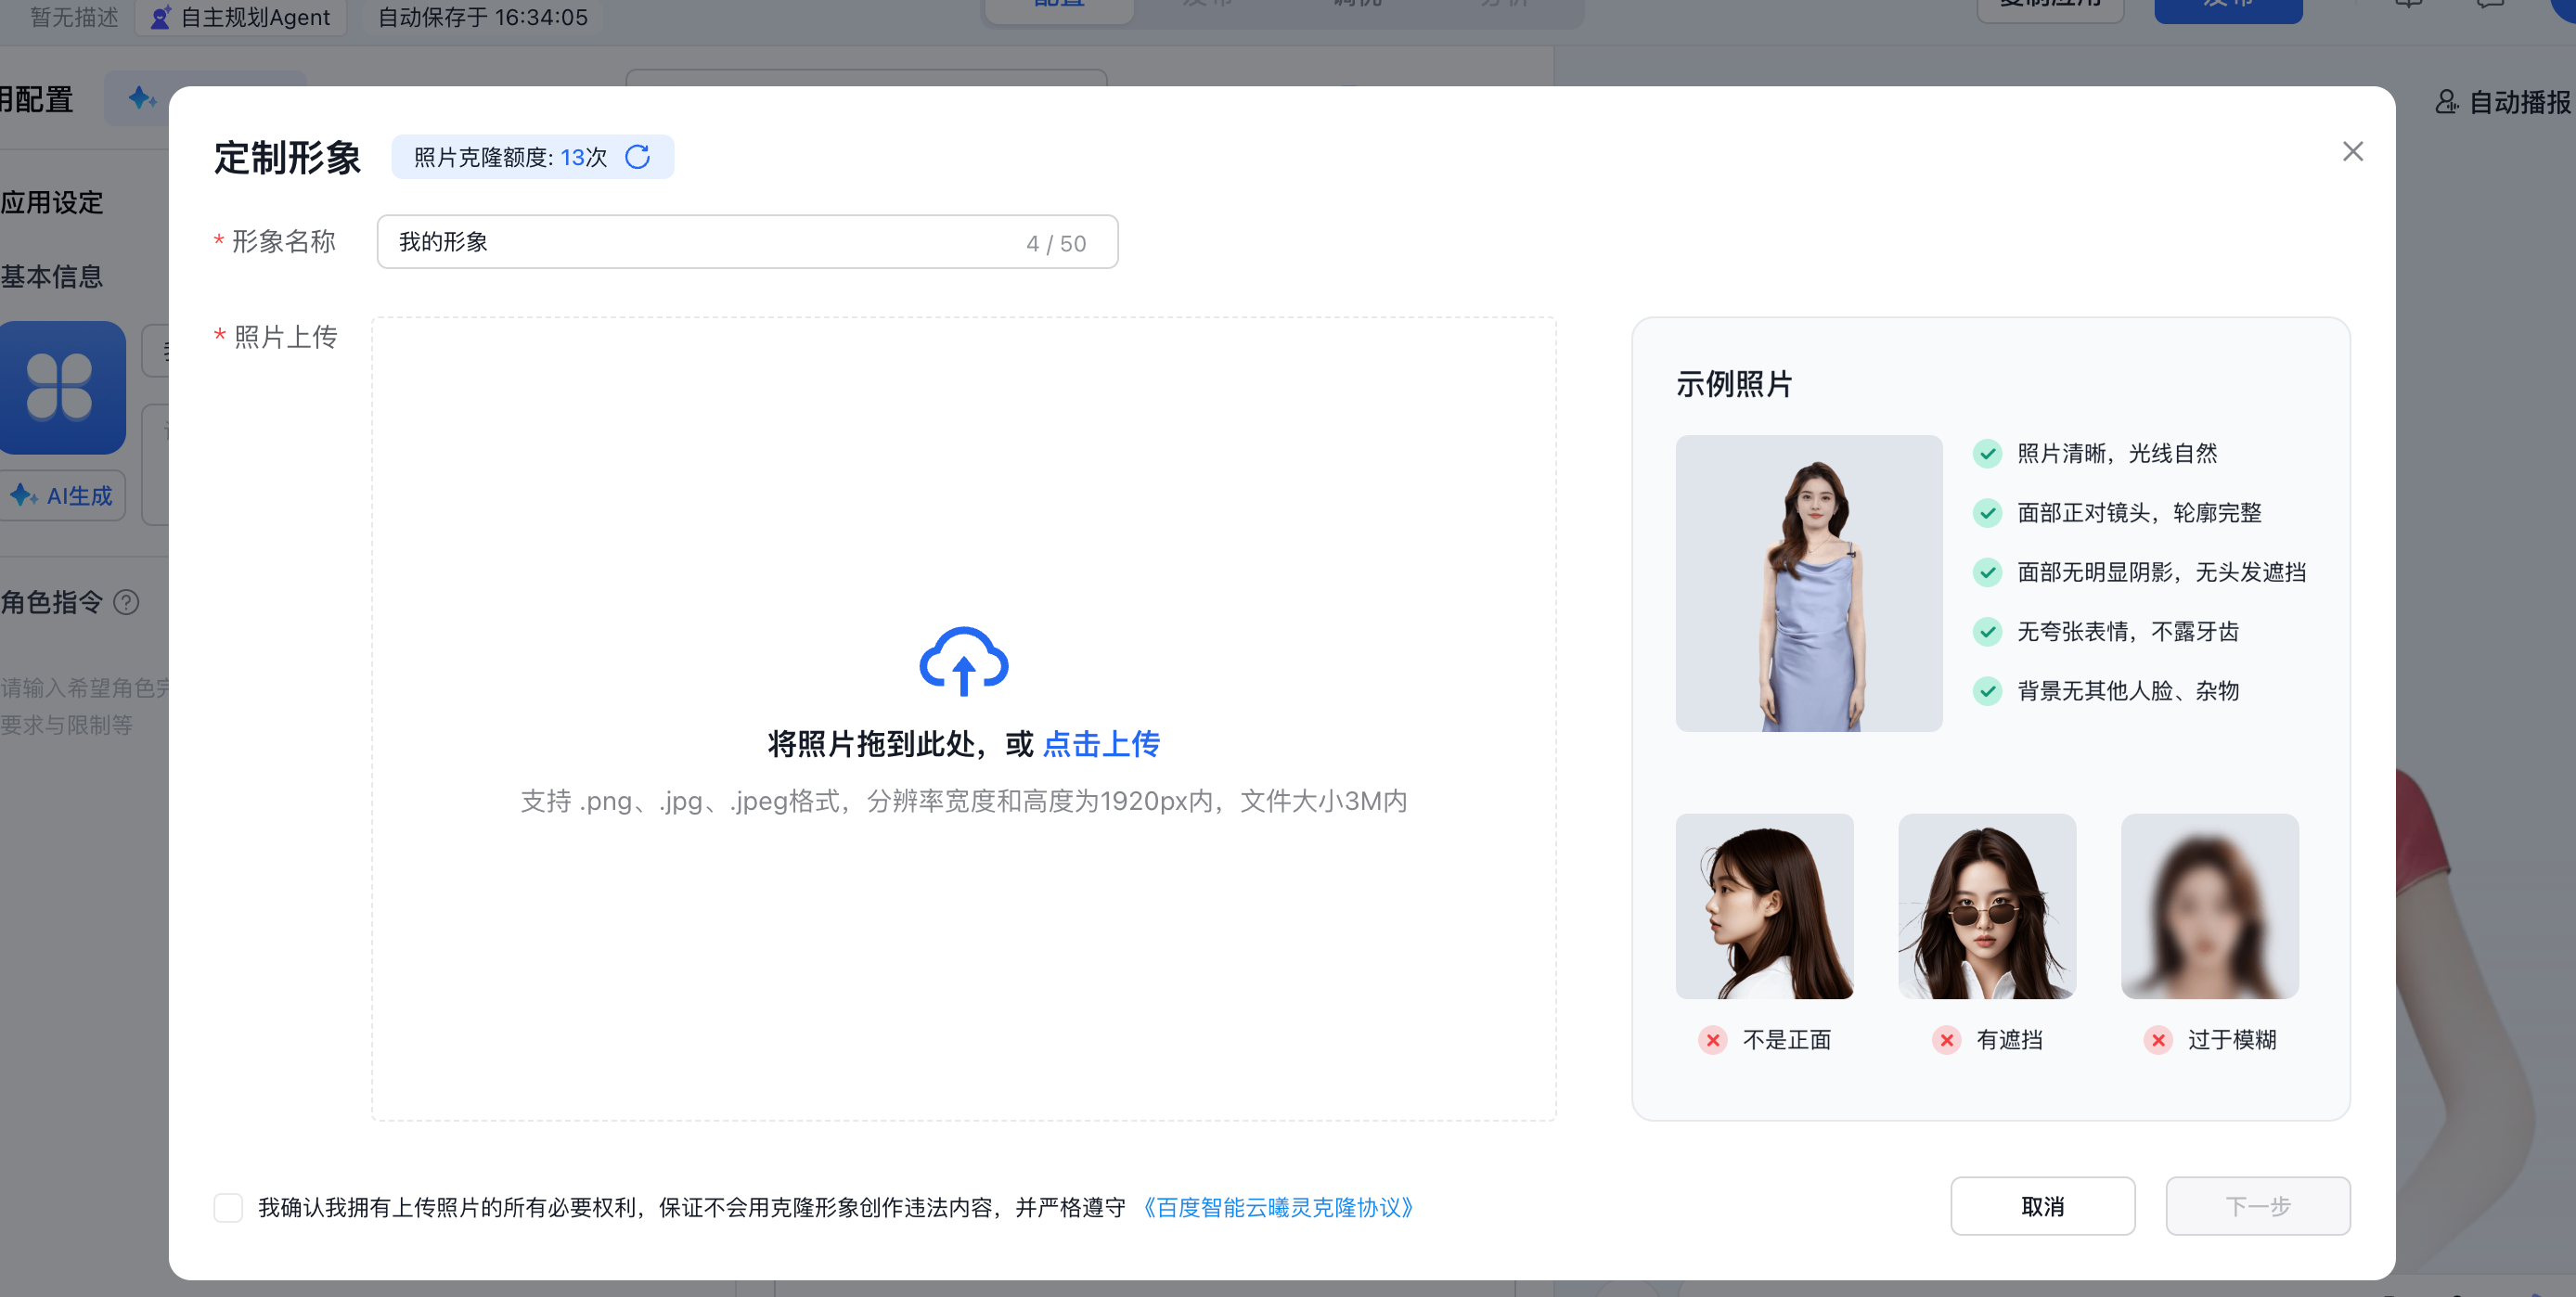Image resolution: width=2576 pixels, height=1297 pixels.
Task: Click the 下一步 button
Action: pos(2257,1206)
